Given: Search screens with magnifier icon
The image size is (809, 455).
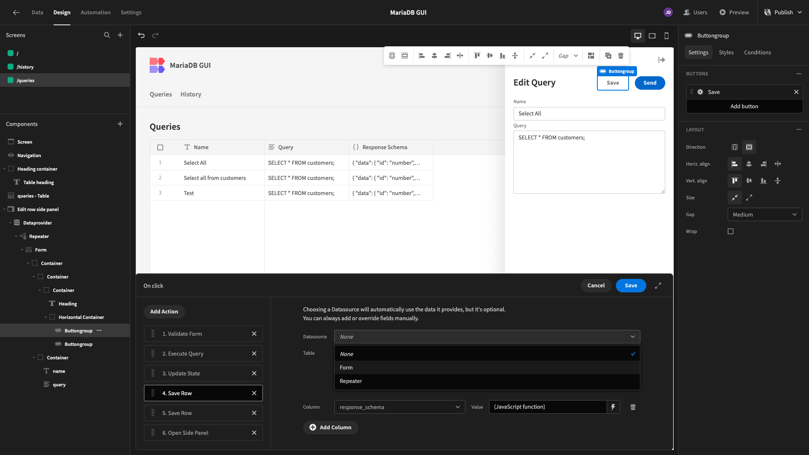Looking at the screenshot, I should coord(107,35).
